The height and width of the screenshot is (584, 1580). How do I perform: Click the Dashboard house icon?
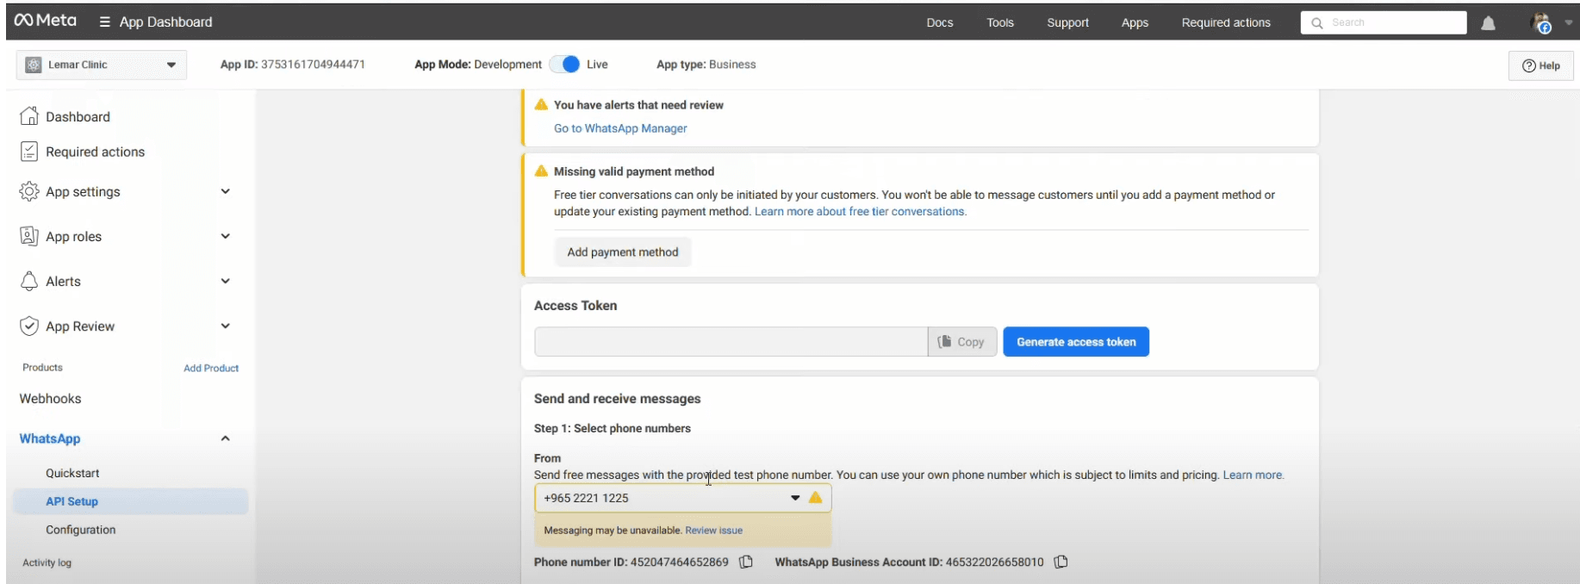pos(29,116)
